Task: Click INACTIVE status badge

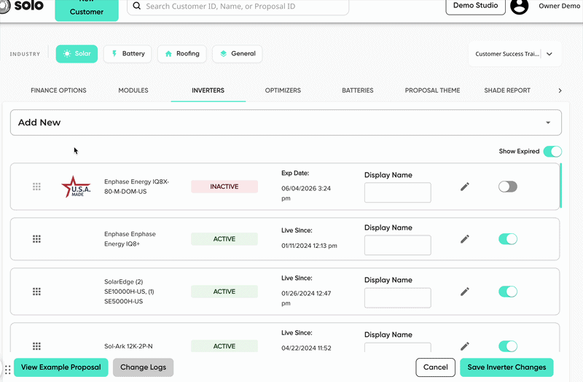Action: coord(224,187)
